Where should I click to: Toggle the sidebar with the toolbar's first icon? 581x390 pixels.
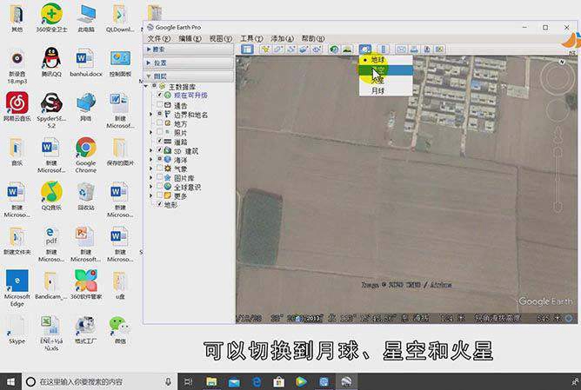tap(247, 50)
